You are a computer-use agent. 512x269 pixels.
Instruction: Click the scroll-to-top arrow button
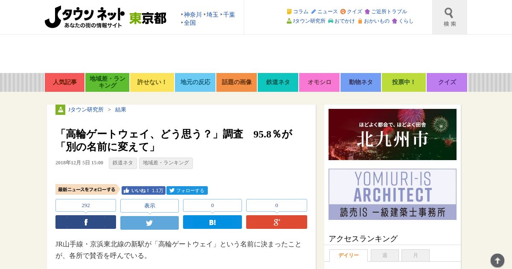(x=497, y=260)
